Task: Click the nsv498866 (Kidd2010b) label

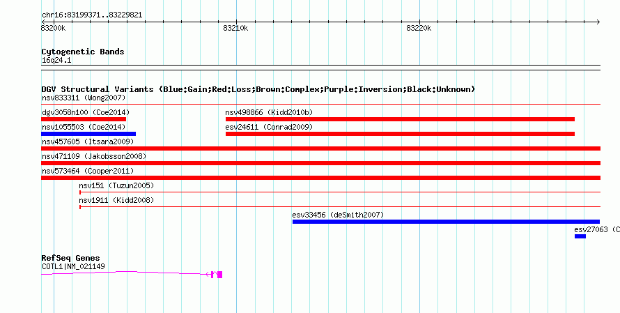Action: click(x=269, y=112)
